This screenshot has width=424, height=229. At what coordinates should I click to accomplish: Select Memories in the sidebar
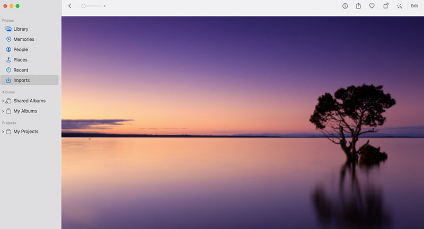point(23,39)
